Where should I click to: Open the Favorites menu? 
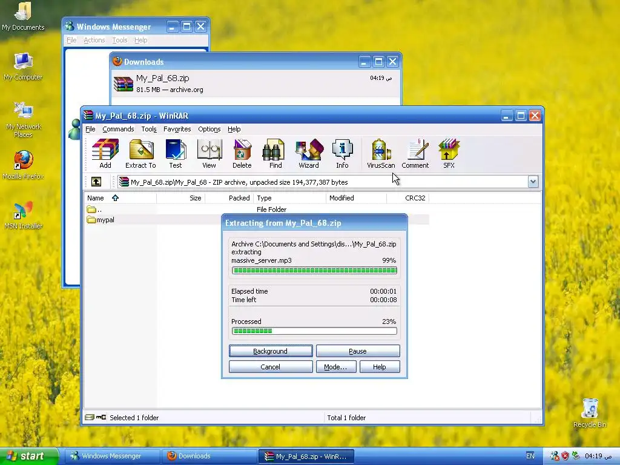(177, 129)
